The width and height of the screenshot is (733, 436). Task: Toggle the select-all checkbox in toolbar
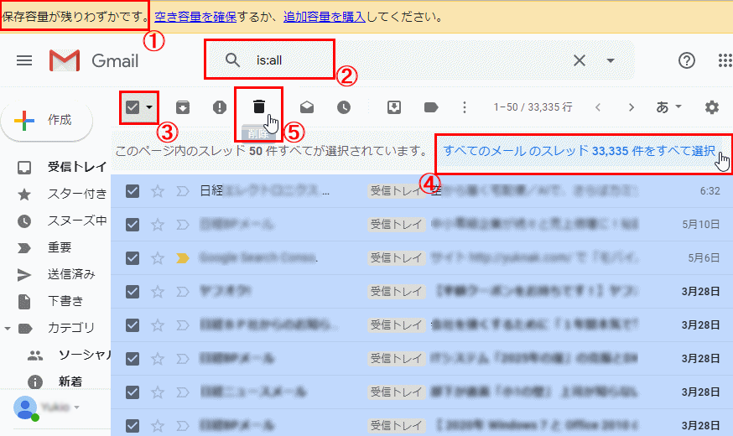[132, 107]
